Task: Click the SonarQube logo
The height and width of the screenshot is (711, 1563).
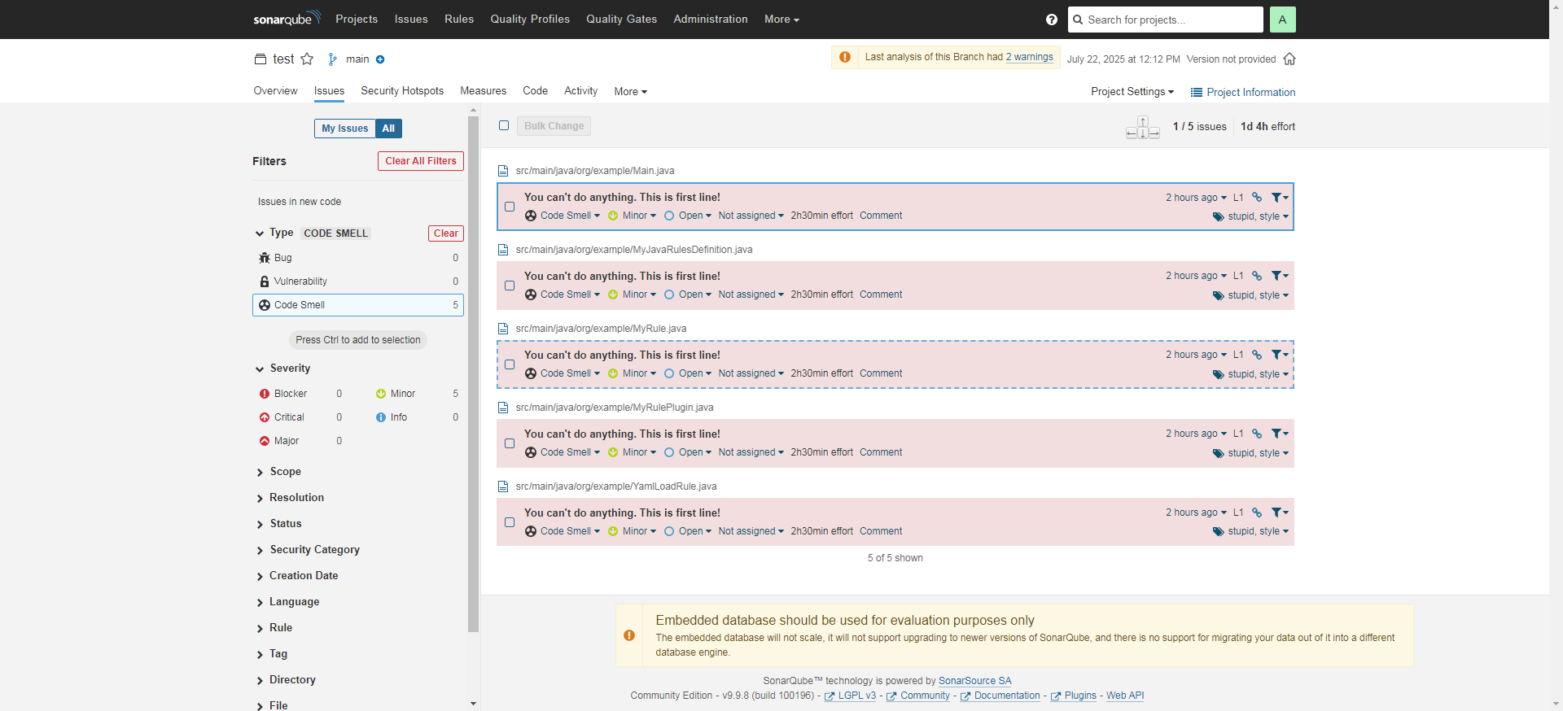Action: pos(287,19)
